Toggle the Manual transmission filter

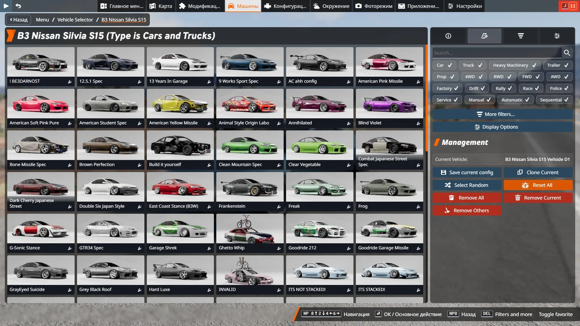pyautogui.click(x=479, y=100)
